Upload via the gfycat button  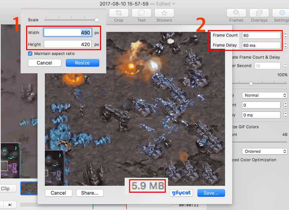point(181,193)
